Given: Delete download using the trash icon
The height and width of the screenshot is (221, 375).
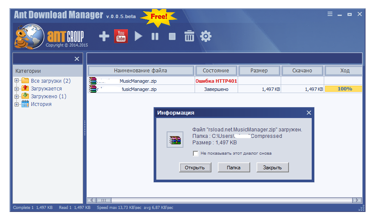Looking at the screenshot, I should click(189, 36).
